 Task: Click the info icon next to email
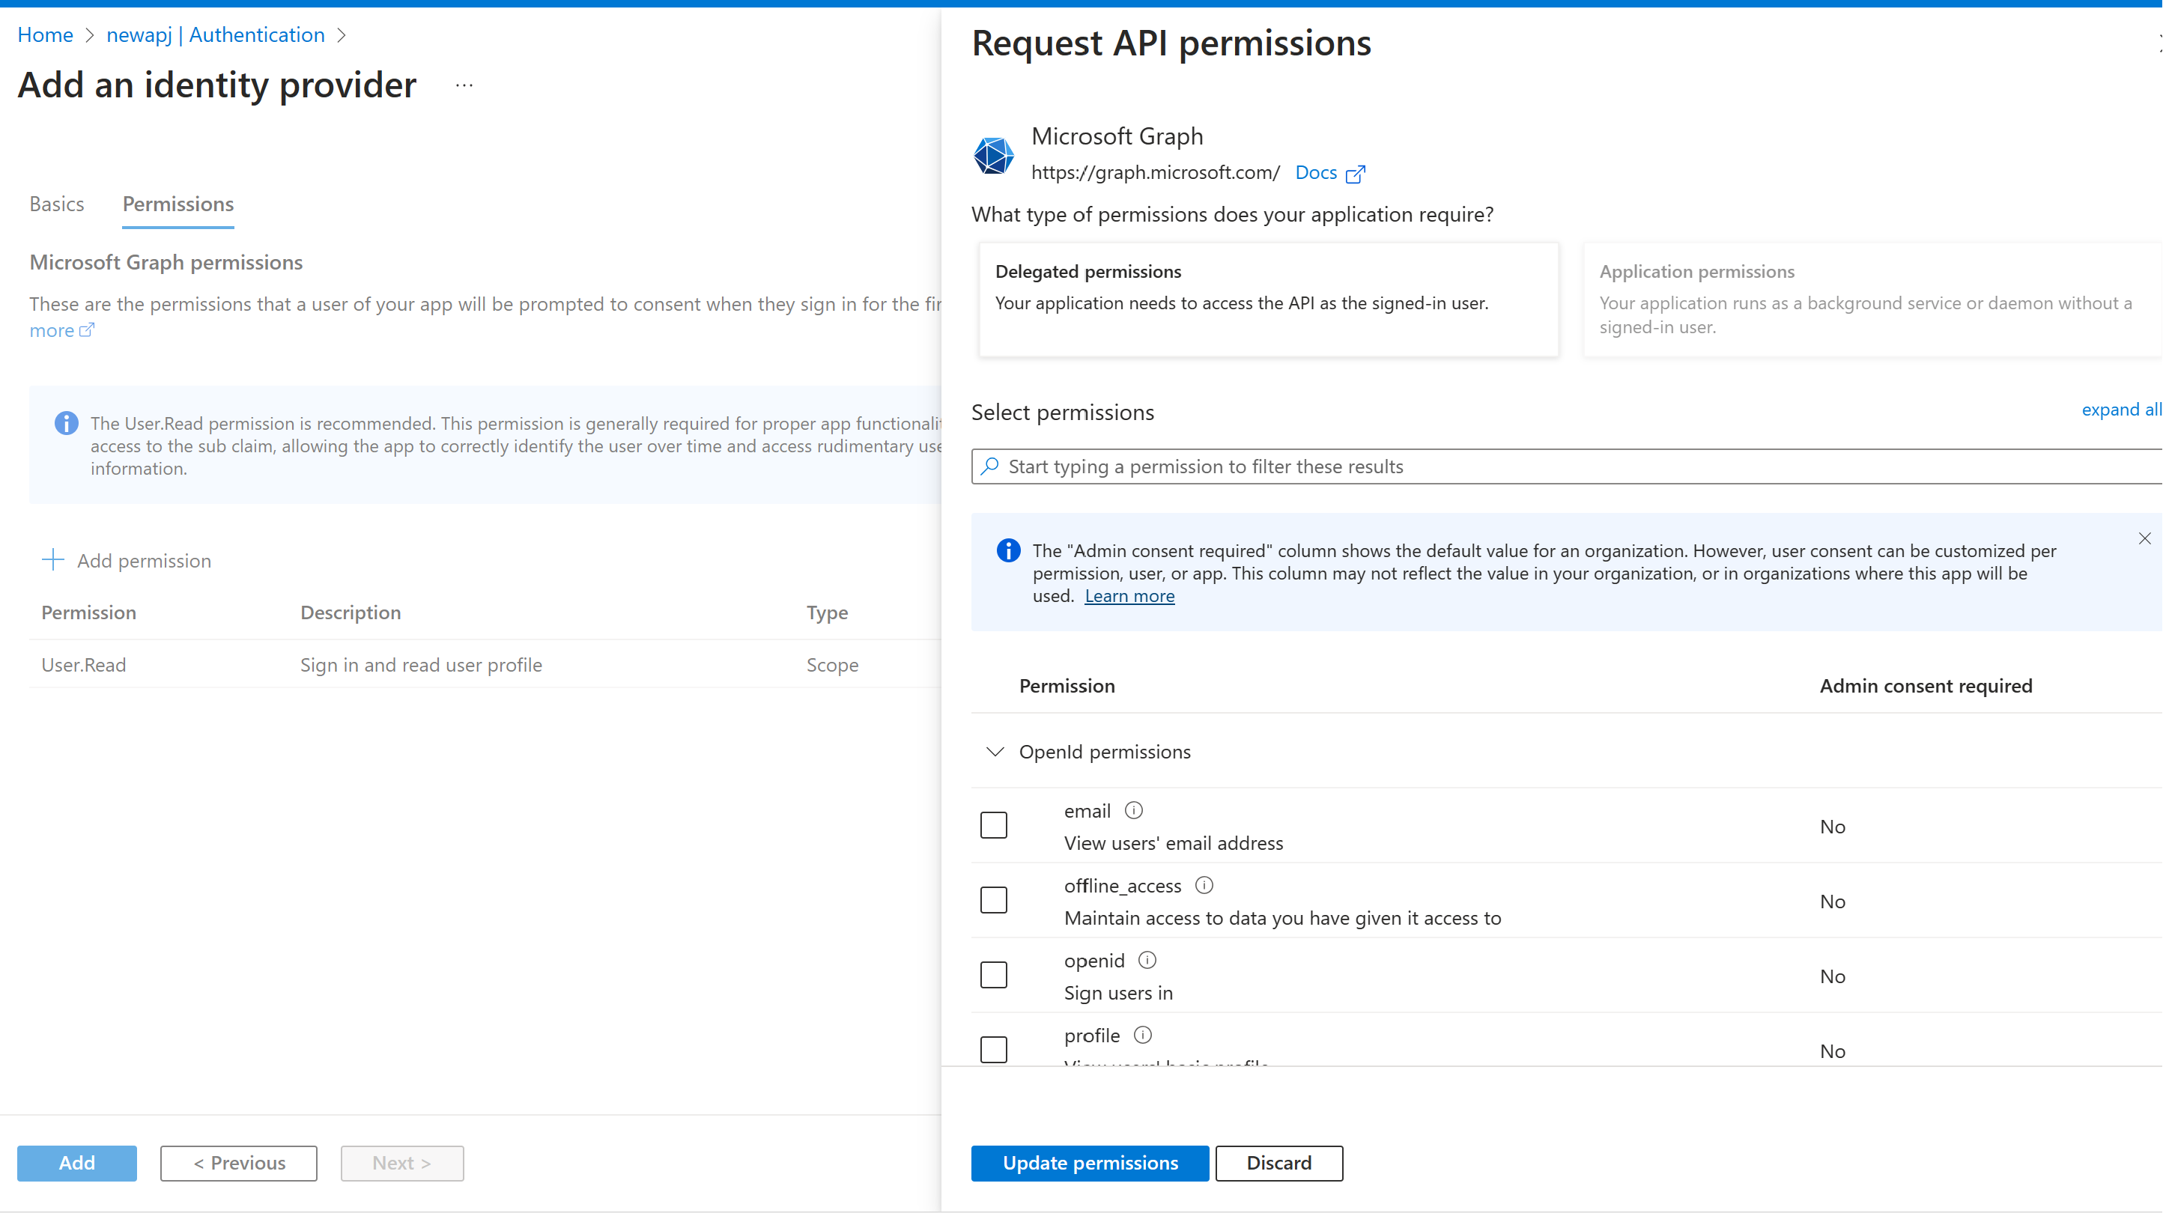pos(1134,810)
